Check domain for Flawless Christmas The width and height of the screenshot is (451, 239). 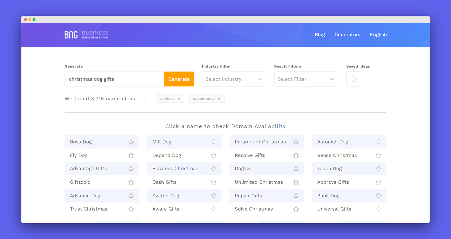(x=175, y=169)
